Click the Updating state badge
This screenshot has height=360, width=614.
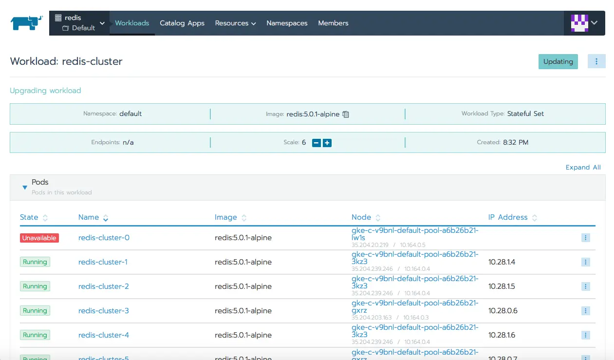pyautogui.click(x=558, y=61)
